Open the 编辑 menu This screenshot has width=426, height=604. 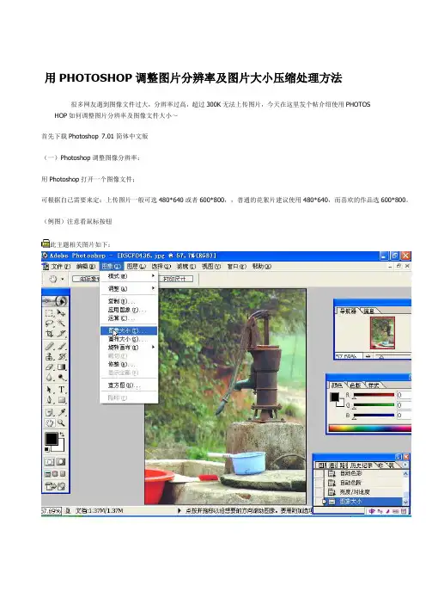pyautogui.click(x=85, y=266)
